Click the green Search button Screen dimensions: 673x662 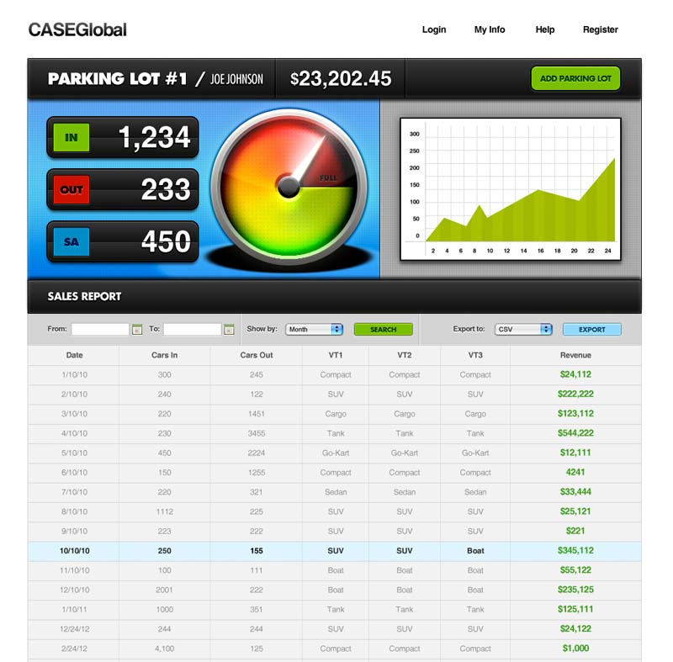(x=384, y=330)
